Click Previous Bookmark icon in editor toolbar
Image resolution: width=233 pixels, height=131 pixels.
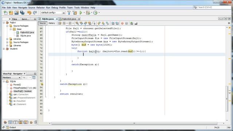[x=99, y=23]
